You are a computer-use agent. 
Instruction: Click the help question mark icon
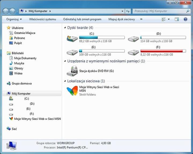(x=185, y=19)
